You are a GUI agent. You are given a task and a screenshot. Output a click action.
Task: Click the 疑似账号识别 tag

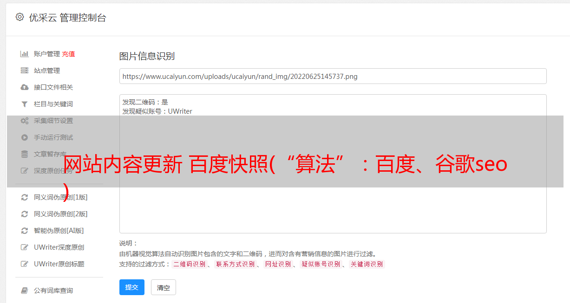point(321,264)
